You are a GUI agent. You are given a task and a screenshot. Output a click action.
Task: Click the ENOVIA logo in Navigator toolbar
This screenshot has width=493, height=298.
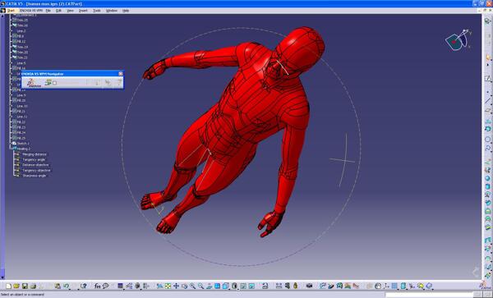click(34, 83)
